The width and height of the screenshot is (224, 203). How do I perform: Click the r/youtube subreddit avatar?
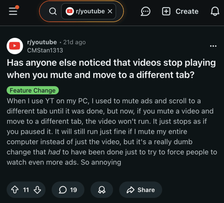(x=15, y=46)
